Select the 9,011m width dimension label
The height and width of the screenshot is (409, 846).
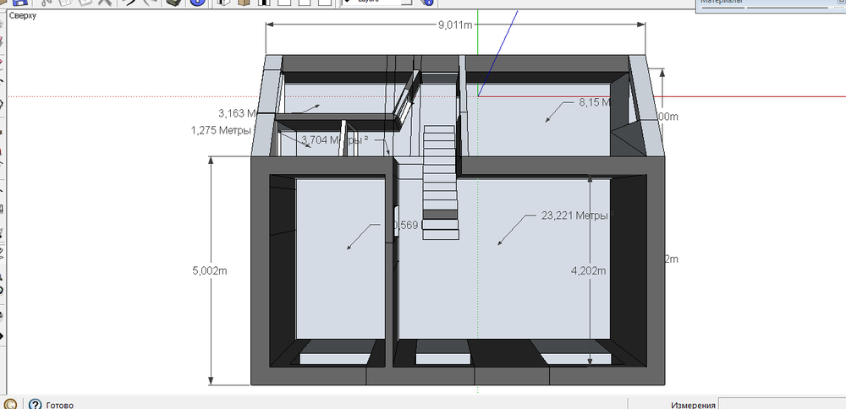(x=455, y=25)
